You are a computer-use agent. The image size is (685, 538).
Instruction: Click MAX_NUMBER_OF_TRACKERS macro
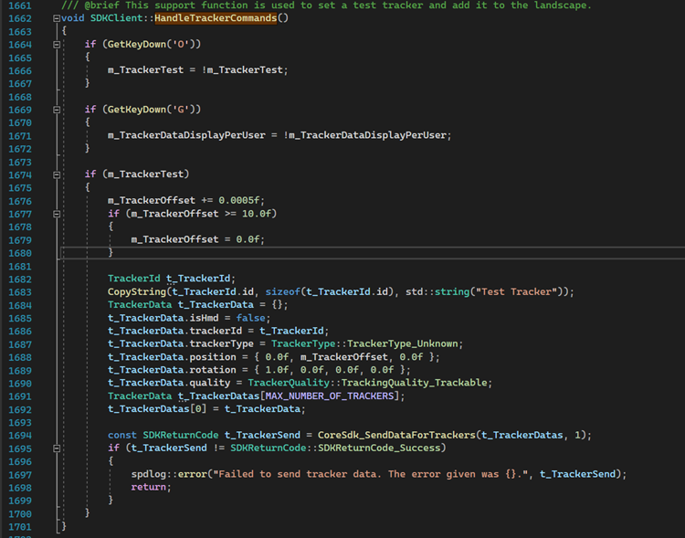click(330, 396)
